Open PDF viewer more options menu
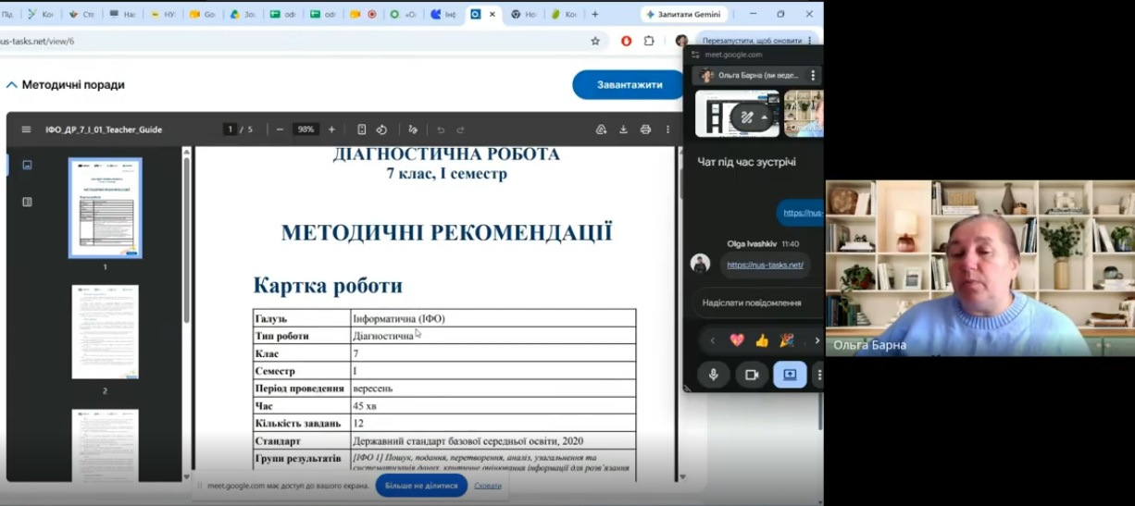The width and height of the screenshot is (1135, 506). tap(667, 130)
